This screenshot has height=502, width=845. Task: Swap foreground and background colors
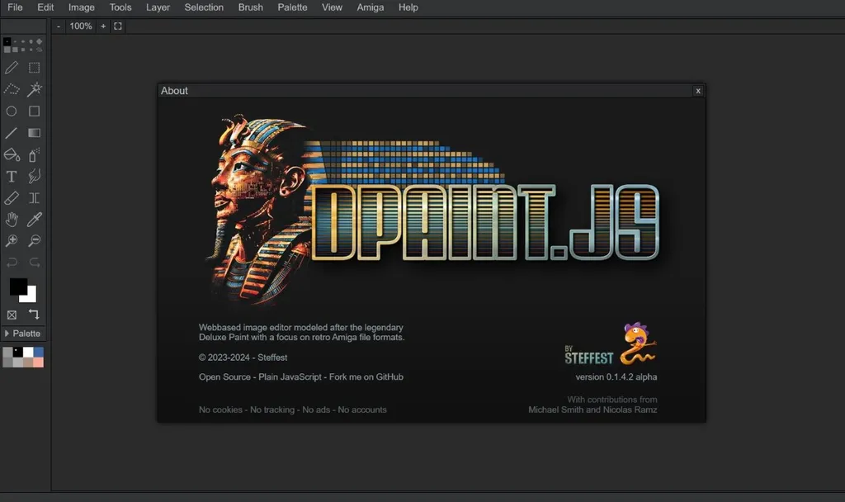(x=33, y=315)
